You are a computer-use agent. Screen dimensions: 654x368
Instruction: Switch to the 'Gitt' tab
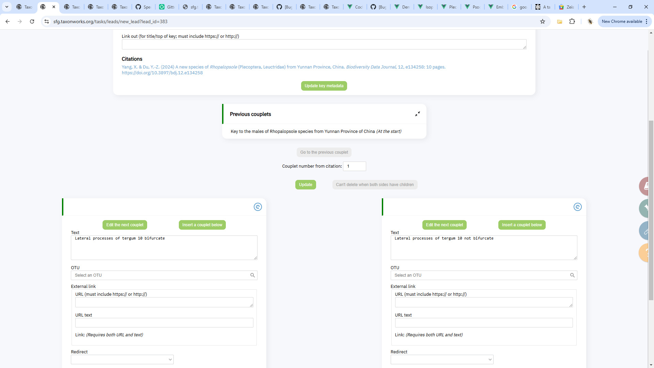click(x=167, y=7)
